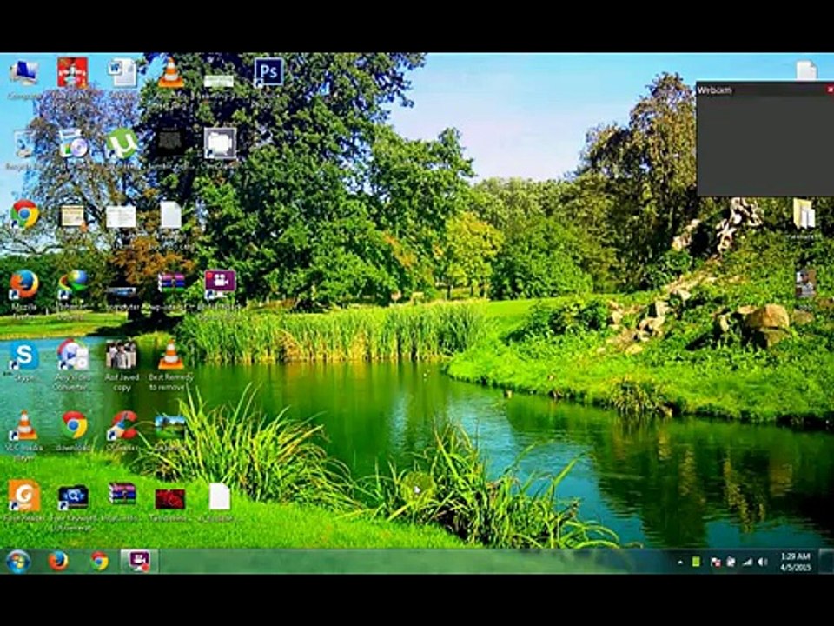Open the purple screen recorder desktop shortcut
The image size is (834, 626).
tap(220, 283)
